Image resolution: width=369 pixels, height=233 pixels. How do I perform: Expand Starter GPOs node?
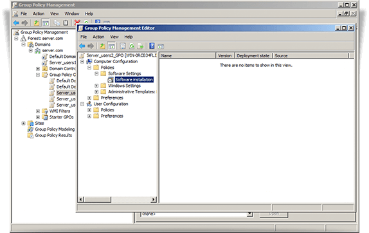pyautogui.click(x=38, y=117)
